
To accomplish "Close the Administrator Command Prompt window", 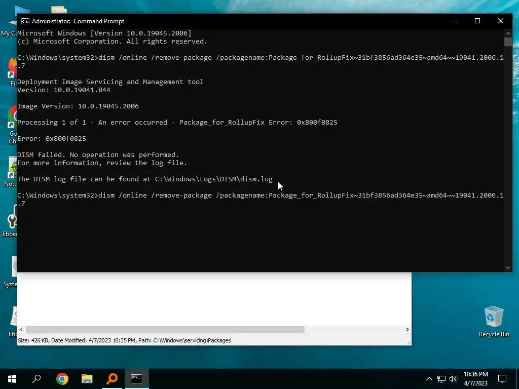I will [500, 21].
